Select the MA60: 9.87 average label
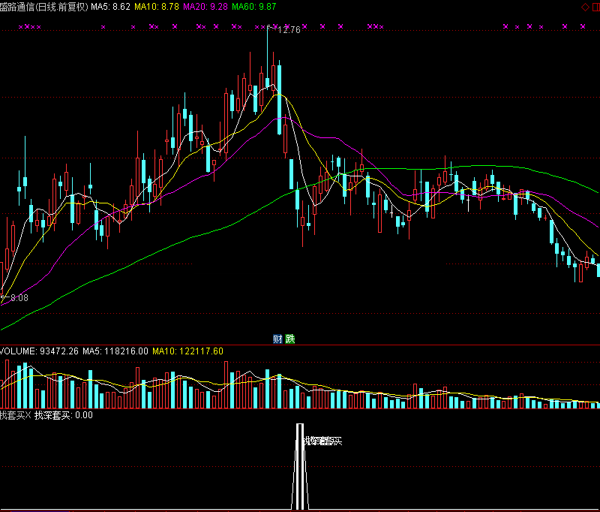The height and width of the screenshot is (512, 600). [254, 7]
